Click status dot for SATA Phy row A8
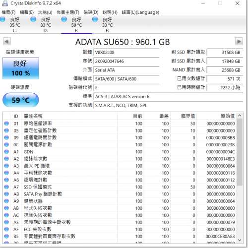The image size is (248, 248). [6, 194]
